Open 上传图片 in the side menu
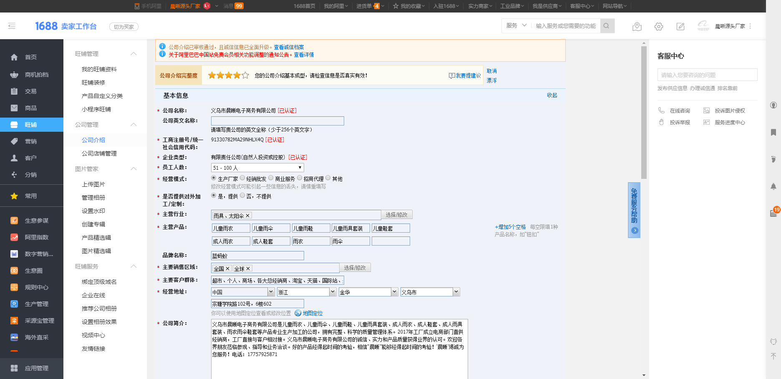Screen dimensions: 781x379 93,184
